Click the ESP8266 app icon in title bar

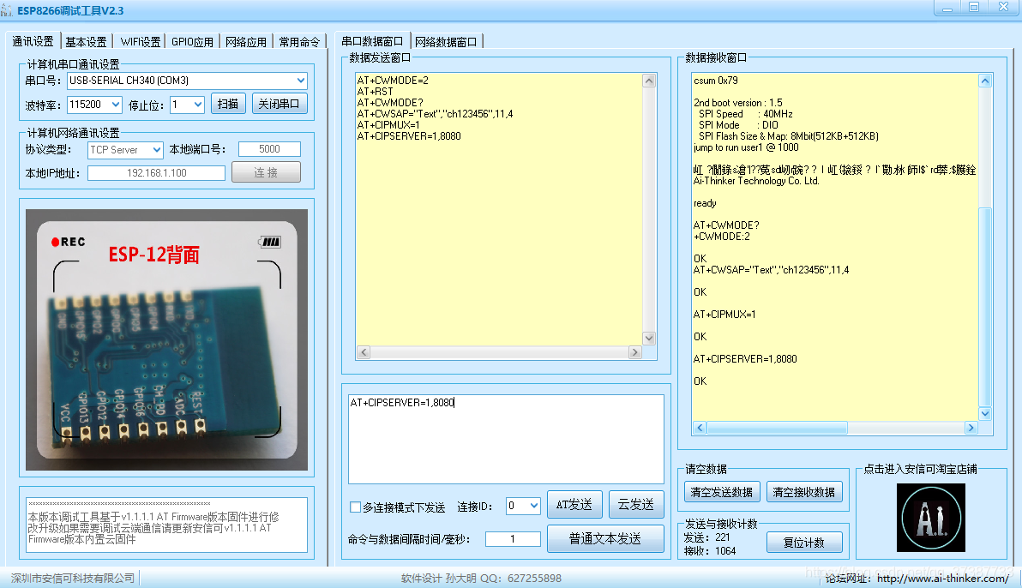coord(7,10)
